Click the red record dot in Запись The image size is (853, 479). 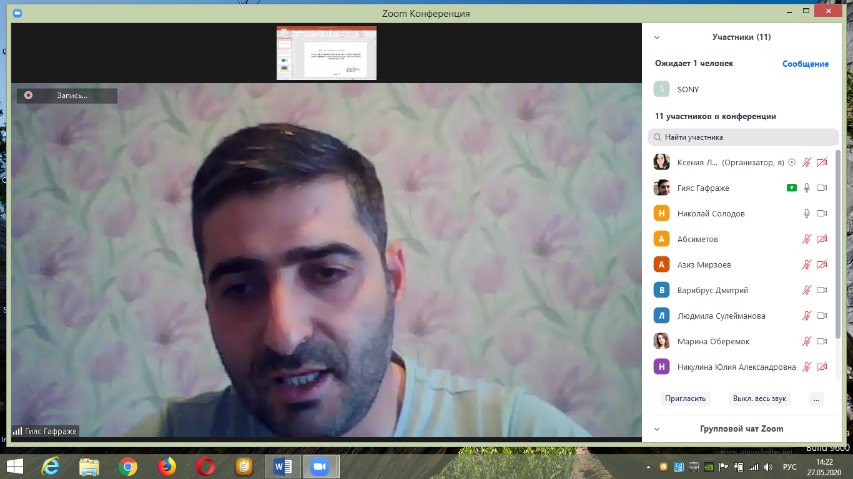[28, 95]
